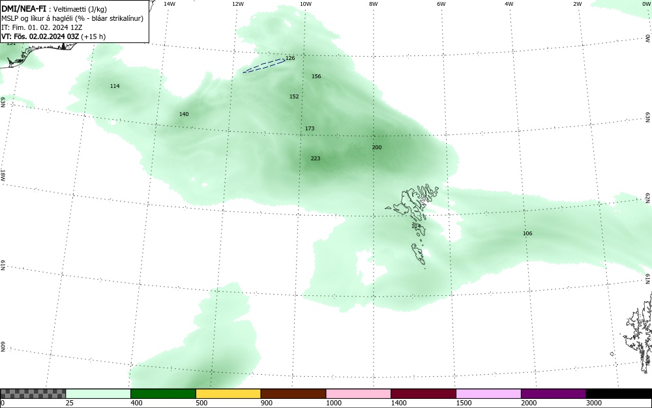Click the 60N latitude label
The width and height of the screenshot is (652, 408).
pos(3,347)
